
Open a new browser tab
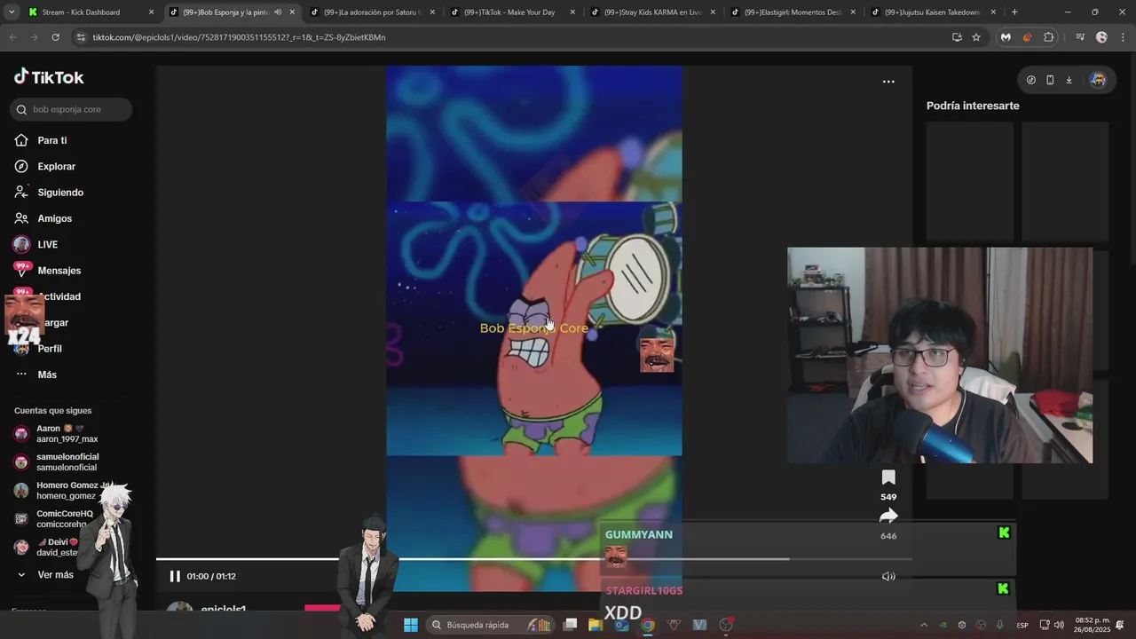click(1014, 12)
